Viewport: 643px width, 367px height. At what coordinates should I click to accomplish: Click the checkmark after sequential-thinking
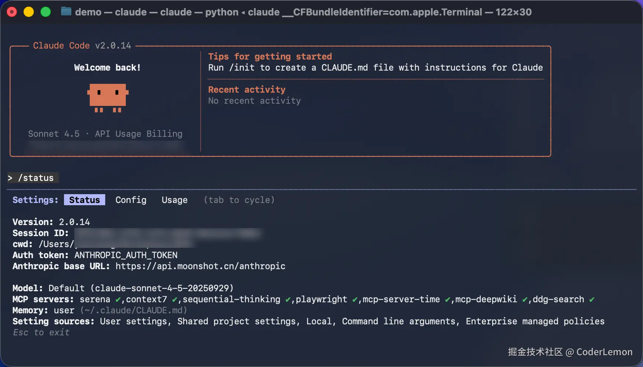coord(288,300)
